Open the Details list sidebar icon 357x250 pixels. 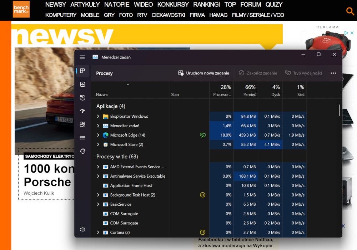click(x=82, y=138)
